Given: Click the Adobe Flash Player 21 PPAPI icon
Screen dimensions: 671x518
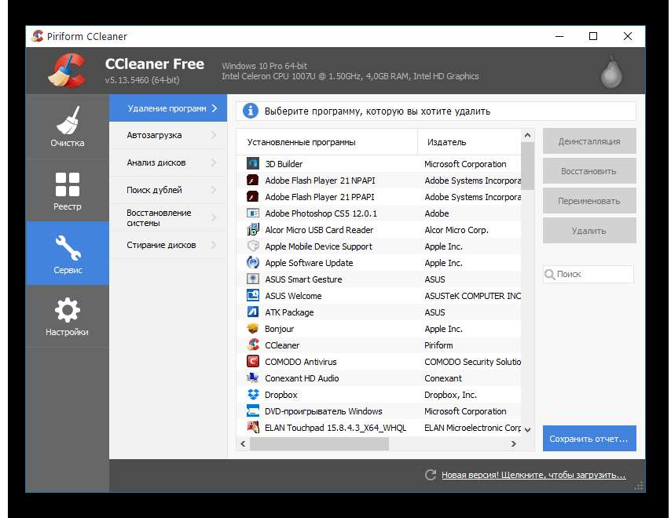Looking at the screenshot, I should point(252,196).
